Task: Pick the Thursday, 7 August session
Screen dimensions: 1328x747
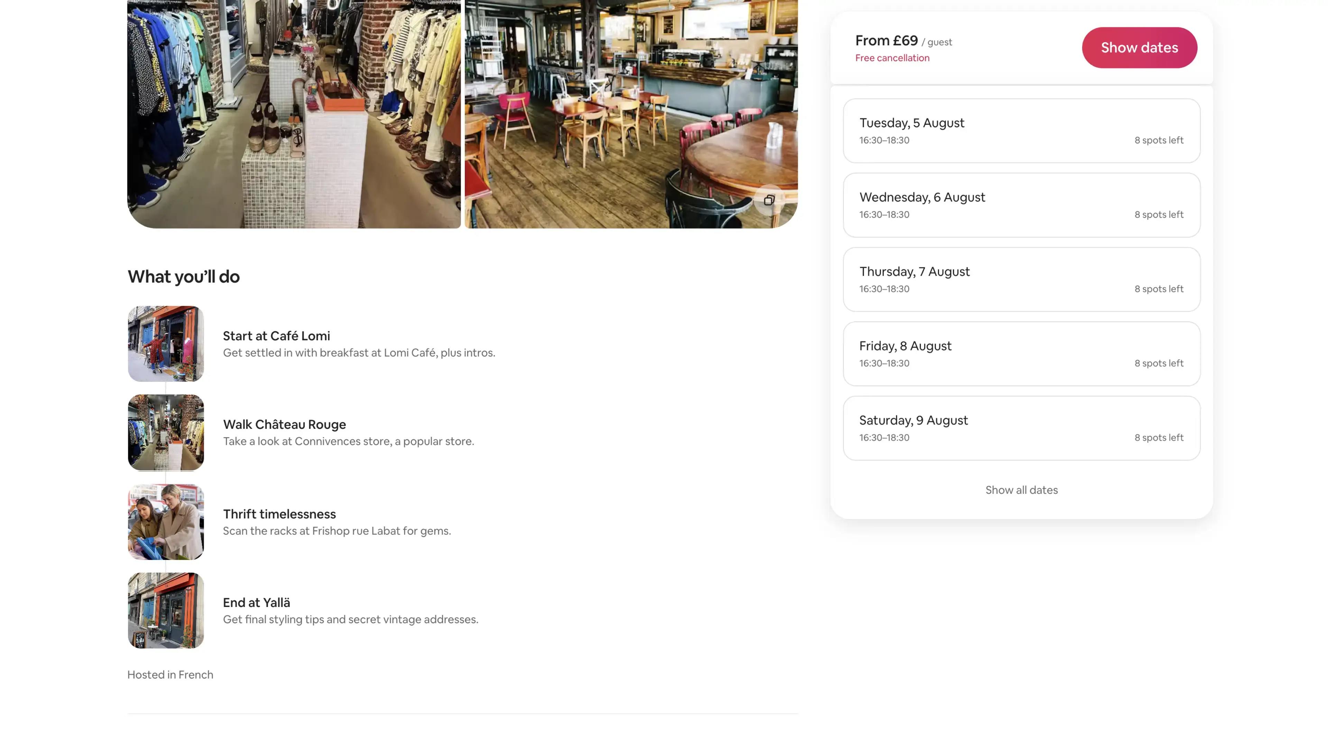Action: 1021,279
